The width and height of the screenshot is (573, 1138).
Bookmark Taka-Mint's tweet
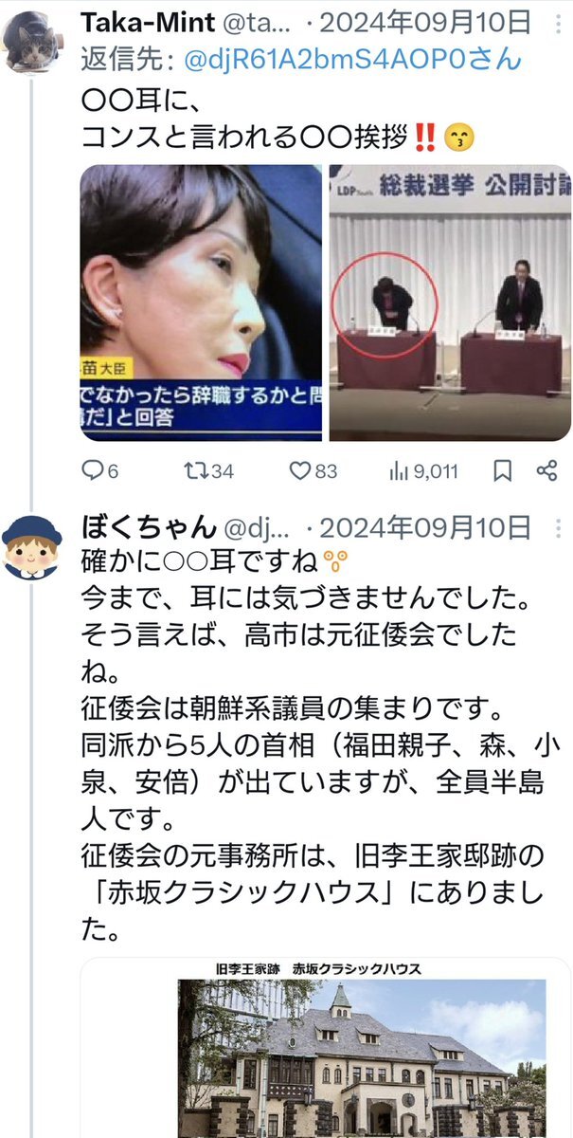click(504, 470)
